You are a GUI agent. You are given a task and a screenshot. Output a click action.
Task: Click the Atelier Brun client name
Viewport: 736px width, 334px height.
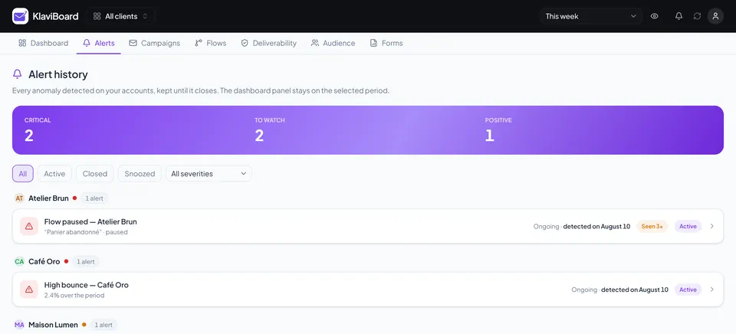click(x=48, y=198)
